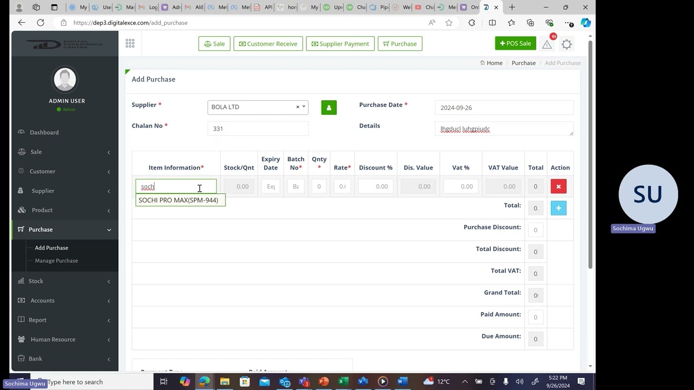Expand the Product sidebar menu
Image resolution: width=694 pixels, height=390 pixels.
(65, 210)
